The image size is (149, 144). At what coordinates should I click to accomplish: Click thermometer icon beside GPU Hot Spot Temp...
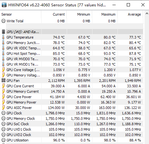click(3, 54)
